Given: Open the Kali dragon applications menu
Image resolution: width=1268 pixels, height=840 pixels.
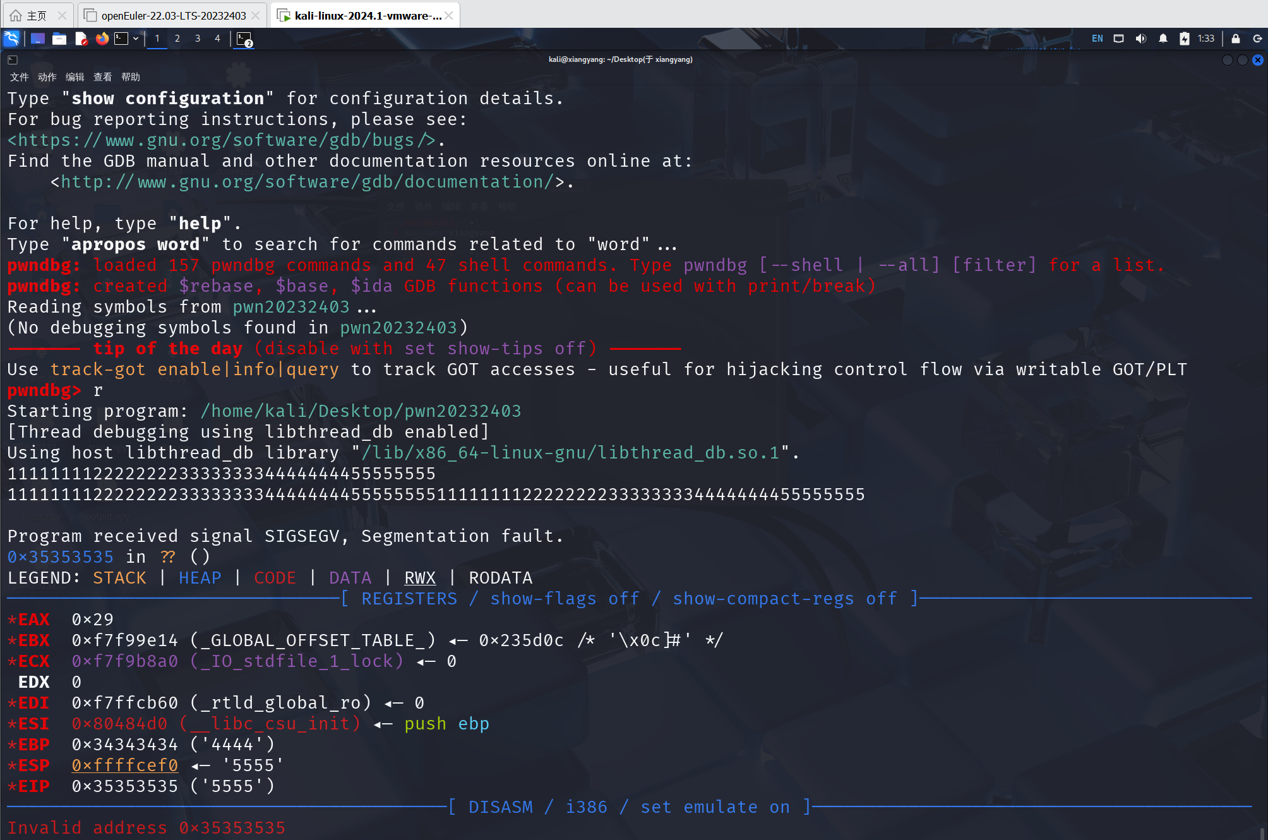Looking at the screenshot, I should pyautogui.click(x=11, y=39).
